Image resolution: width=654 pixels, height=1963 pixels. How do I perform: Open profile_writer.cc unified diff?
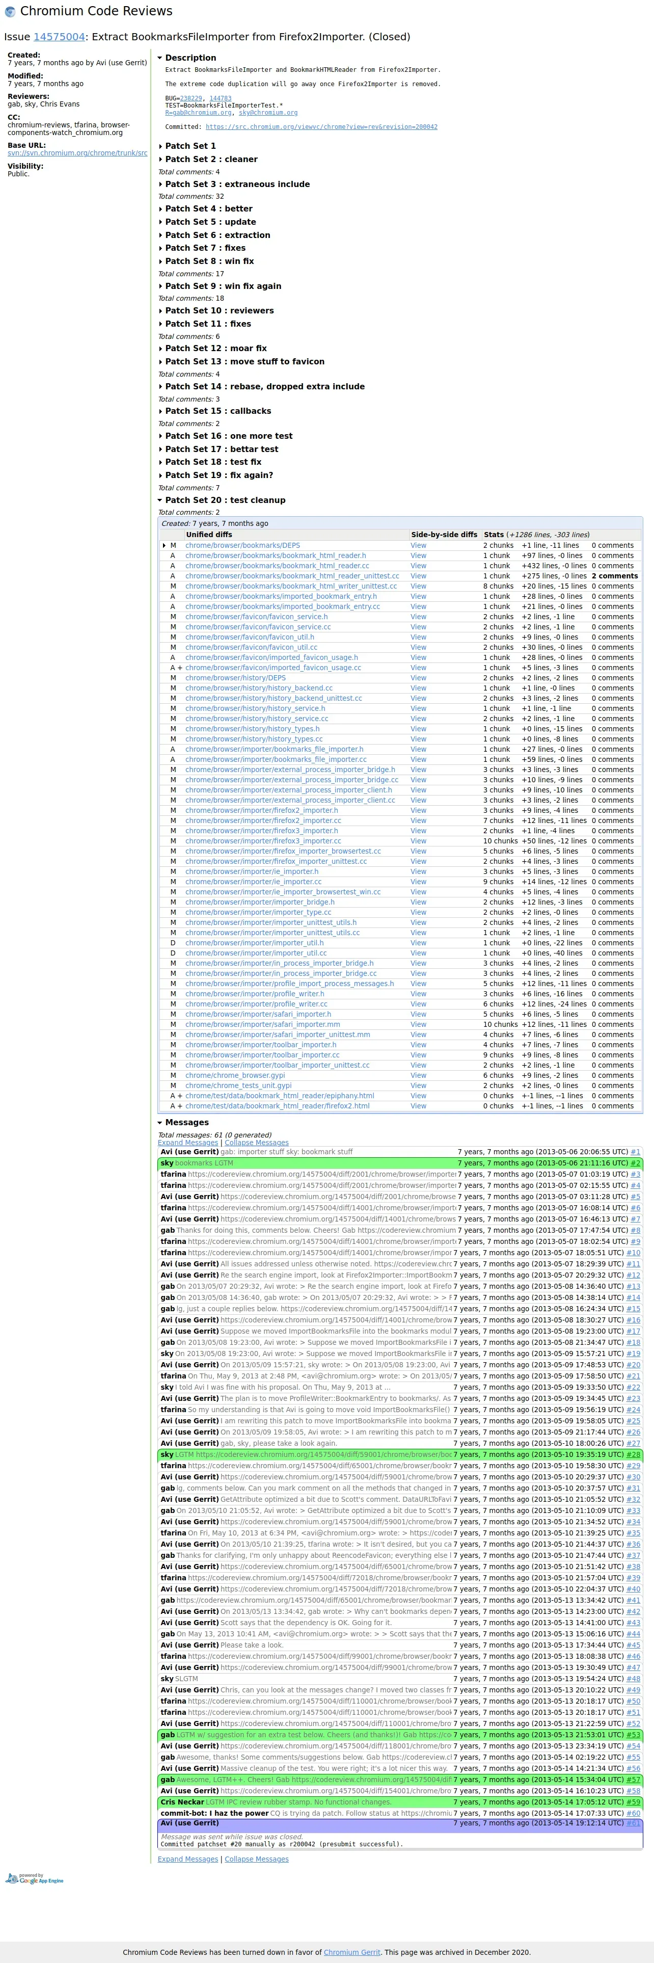point(256,1004)
